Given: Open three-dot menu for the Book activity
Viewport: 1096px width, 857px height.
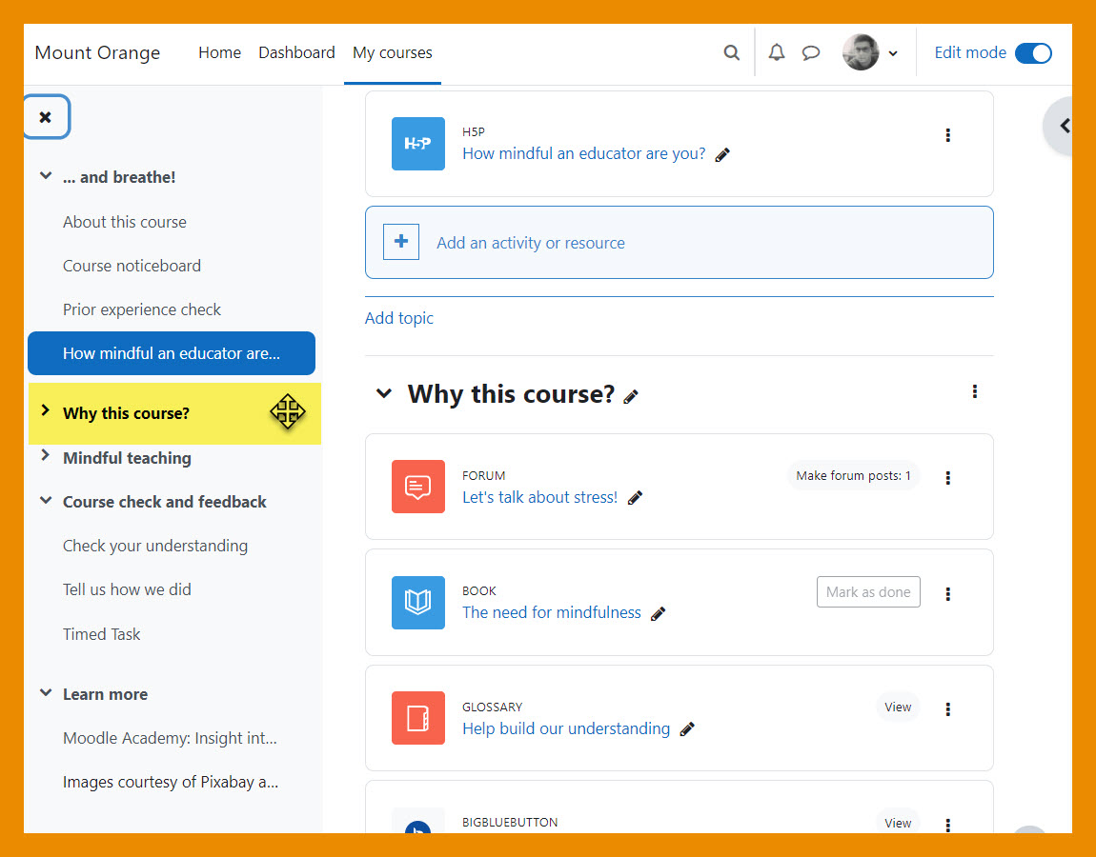Looking at the screenshot, I should [x=947, y=593].
